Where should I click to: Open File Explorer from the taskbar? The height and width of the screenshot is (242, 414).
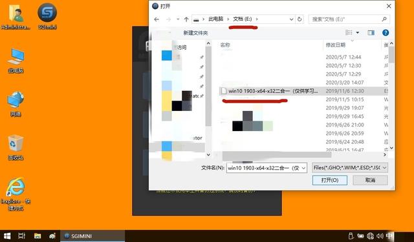click(38, 236)
